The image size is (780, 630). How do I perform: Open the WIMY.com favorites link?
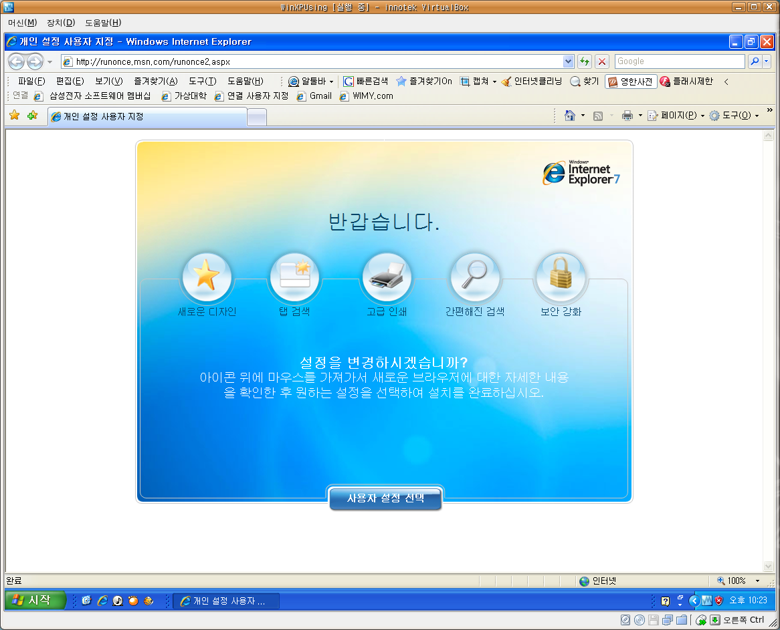(366, 96)
